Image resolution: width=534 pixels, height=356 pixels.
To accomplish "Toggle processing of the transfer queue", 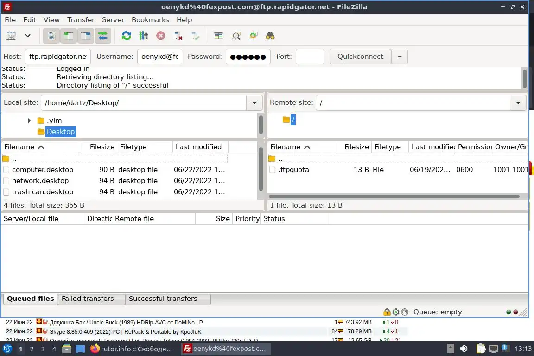I will [x=144, y=36].
